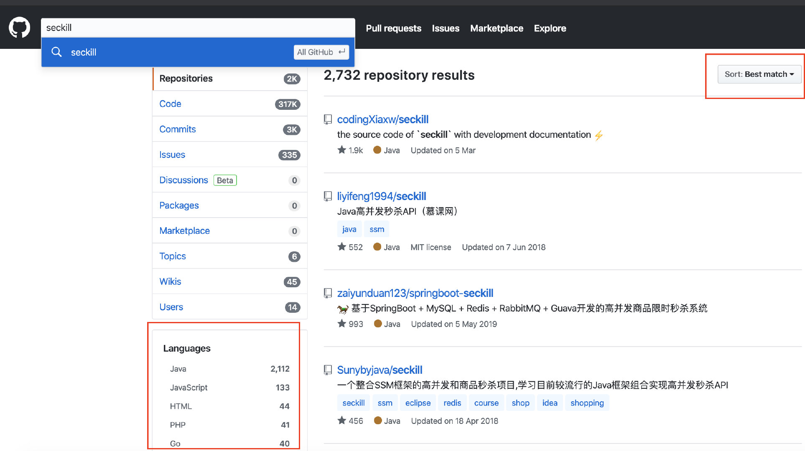Show Issues search results with 335 count
Image resolution: width=805 pixels, height=451 pixels.
click(230, 155)
